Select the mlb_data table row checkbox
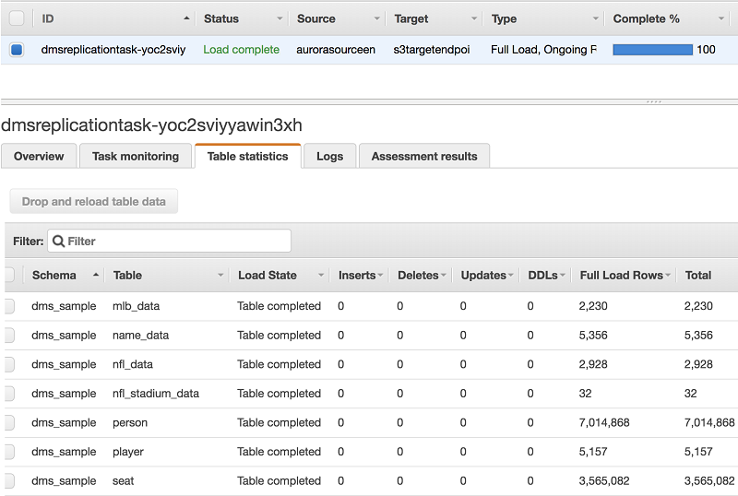Viewport: 738px width, 496px height. tap(9, 306)
